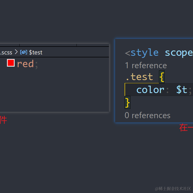Place cursor on the .test selector
Viewport: 193px width, 193px height.
tap(139, 77)
